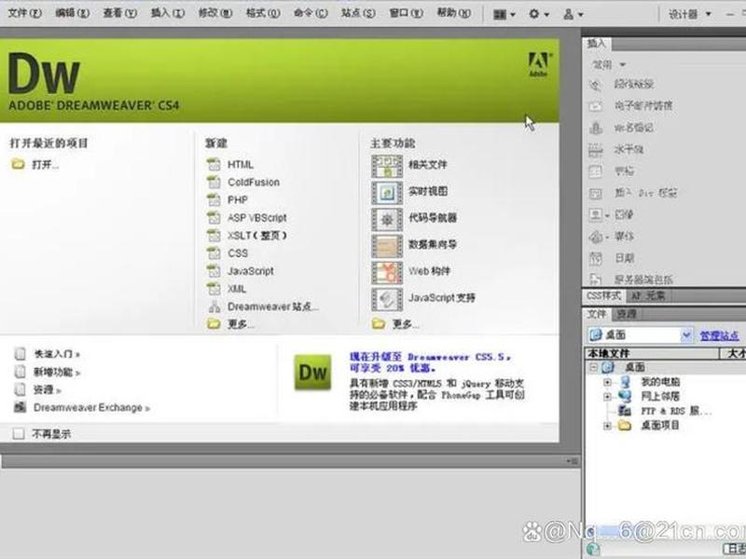
Task: Click the 管理站点 link
Action: pyautogui.click(x=719, y=335)
